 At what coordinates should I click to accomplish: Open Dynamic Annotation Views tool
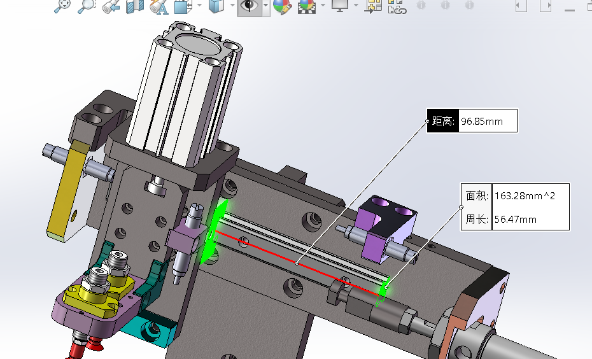[x=159, y=6]
